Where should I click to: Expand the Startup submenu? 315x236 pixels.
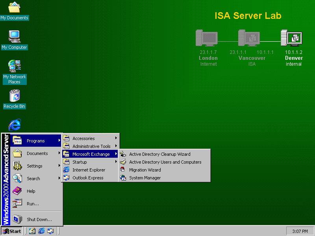point(80,162)
